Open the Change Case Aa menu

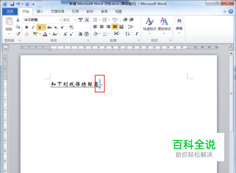pos(55,34)
